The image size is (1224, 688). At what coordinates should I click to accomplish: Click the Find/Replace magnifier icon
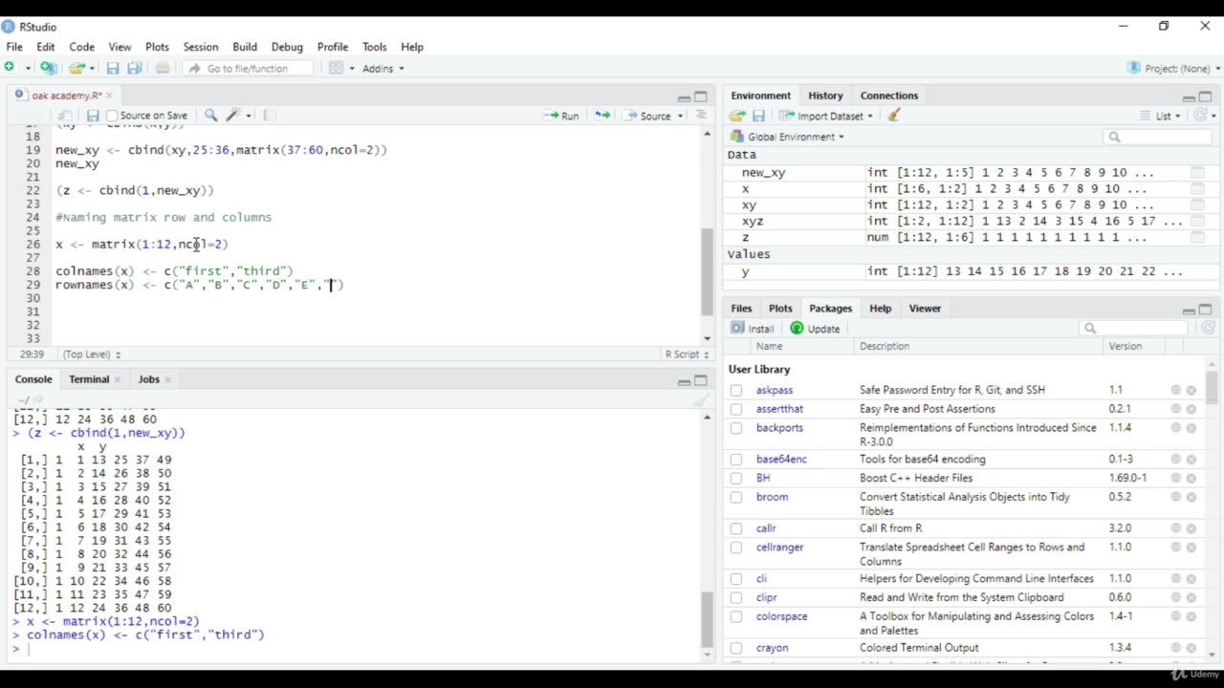coord(211,116)
